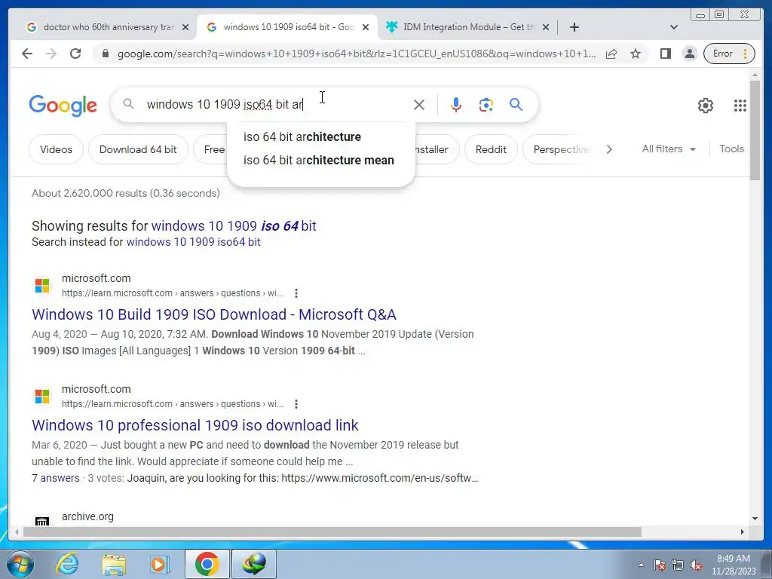Click the Google logo

pyautogui.click(x=63, y=106)
